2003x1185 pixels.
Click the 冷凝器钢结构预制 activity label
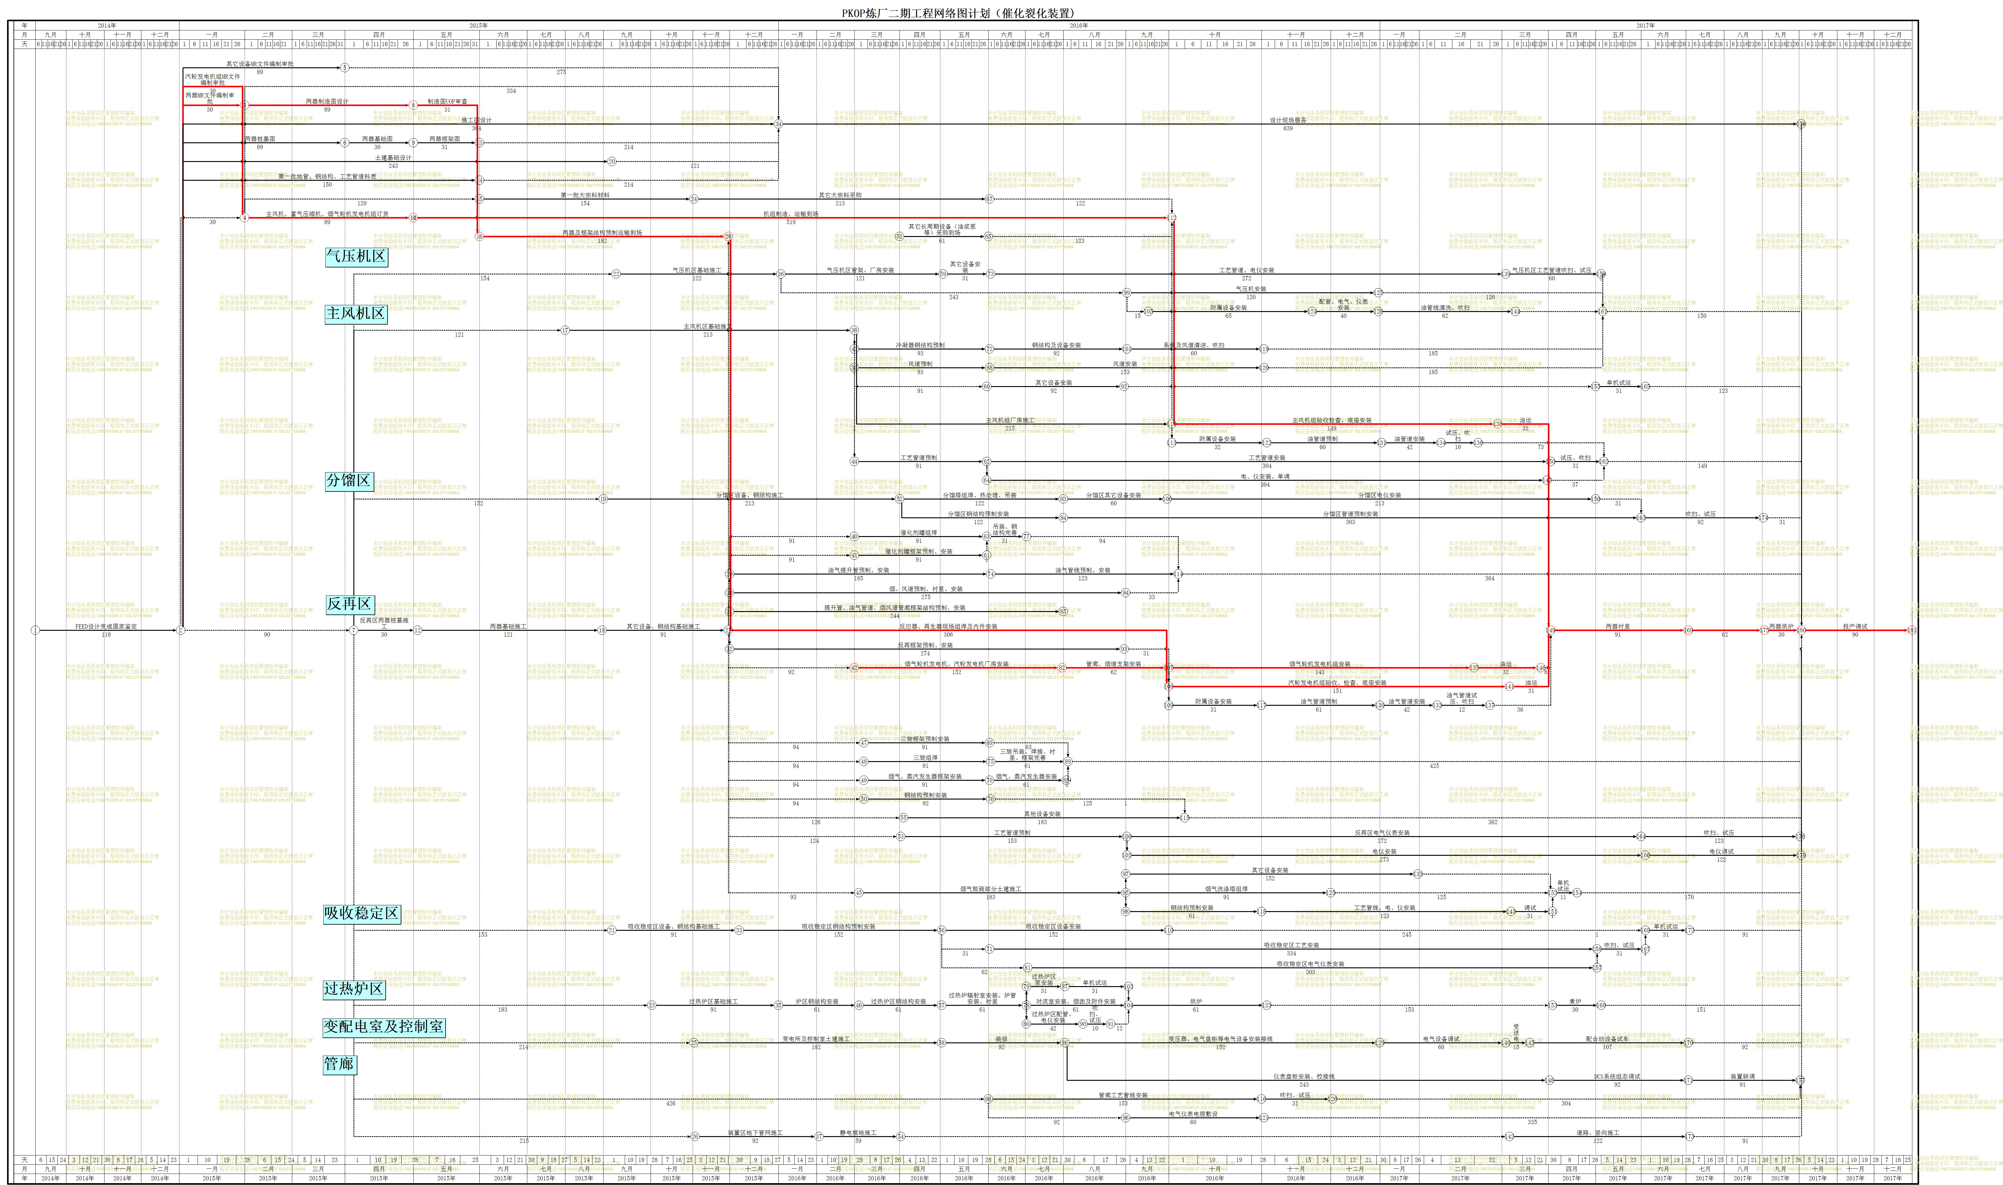coord(920,346)
